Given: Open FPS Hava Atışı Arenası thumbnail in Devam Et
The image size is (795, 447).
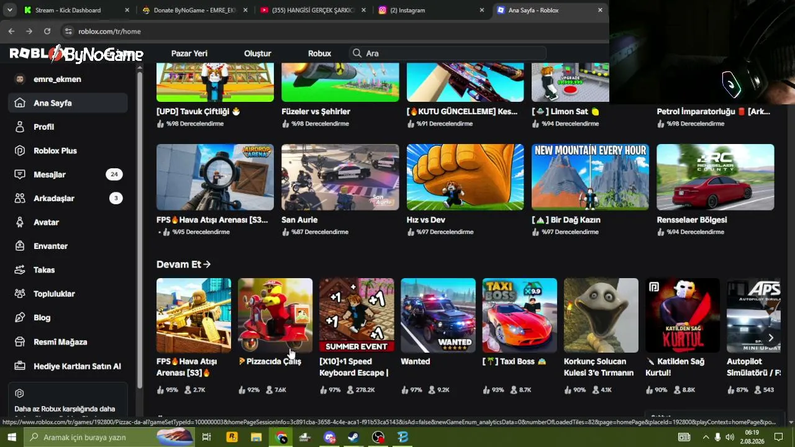Looking at the screenshot, I should click(194, 315).
